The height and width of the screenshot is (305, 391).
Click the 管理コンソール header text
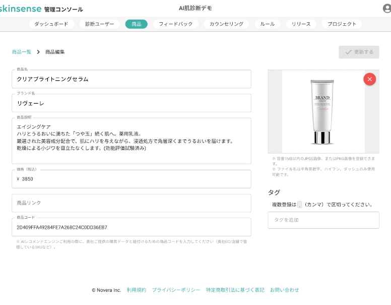click(63, 10)
